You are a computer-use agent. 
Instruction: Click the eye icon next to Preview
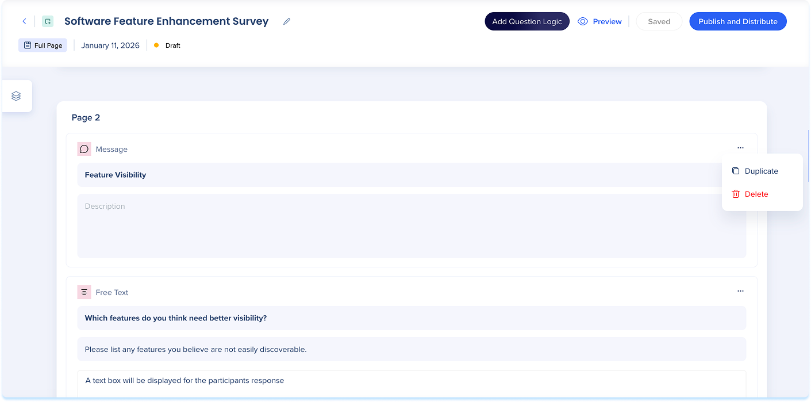coord(583,21)
